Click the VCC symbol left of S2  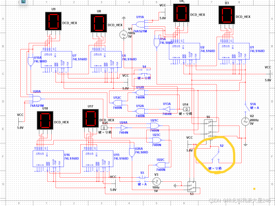coord(190,144)
